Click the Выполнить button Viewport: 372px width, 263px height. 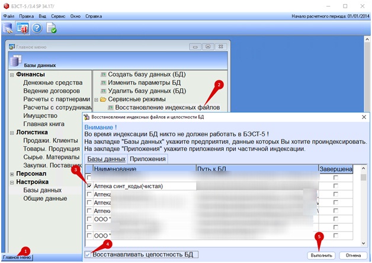point(321,255)
